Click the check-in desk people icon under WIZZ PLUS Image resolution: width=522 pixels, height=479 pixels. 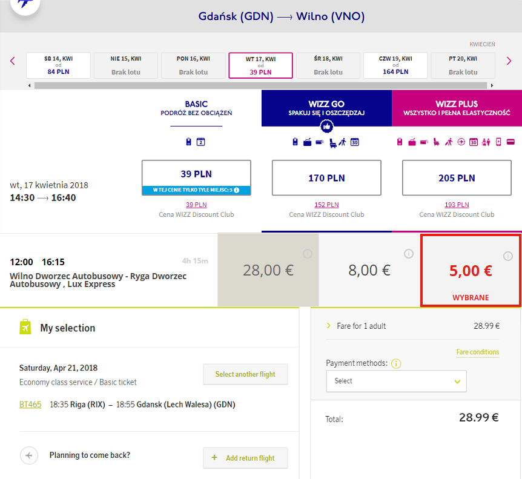pyautogui.click(x=486, y=142)
